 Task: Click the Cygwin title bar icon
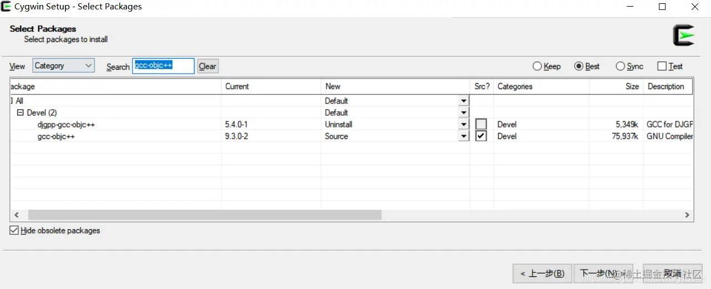7,7
